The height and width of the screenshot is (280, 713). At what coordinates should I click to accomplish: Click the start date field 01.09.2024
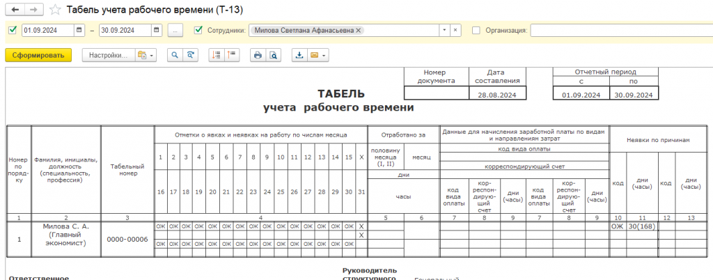pos(48,31)
